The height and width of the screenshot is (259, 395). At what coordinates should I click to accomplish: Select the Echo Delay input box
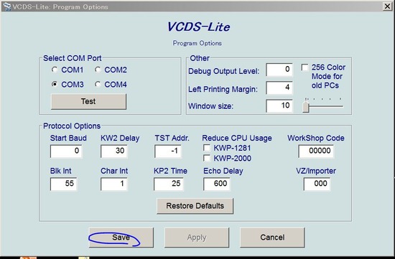click(217, 184)
